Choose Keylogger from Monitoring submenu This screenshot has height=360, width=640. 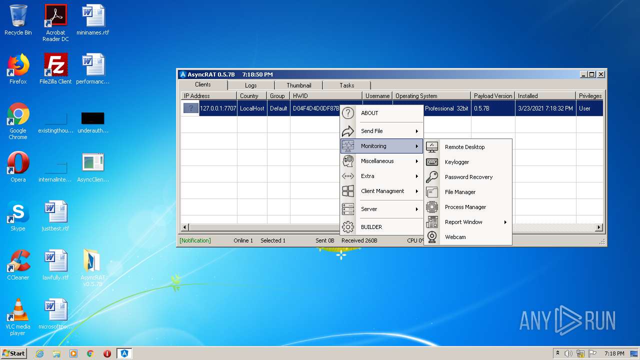468,162
